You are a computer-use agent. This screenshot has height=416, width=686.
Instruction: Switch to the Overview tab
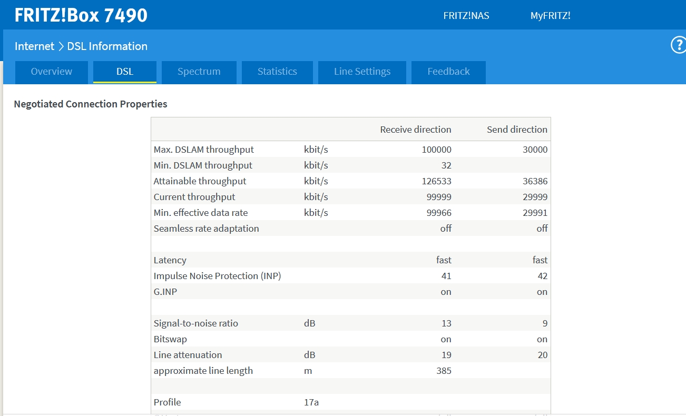[x=51, y=72]
